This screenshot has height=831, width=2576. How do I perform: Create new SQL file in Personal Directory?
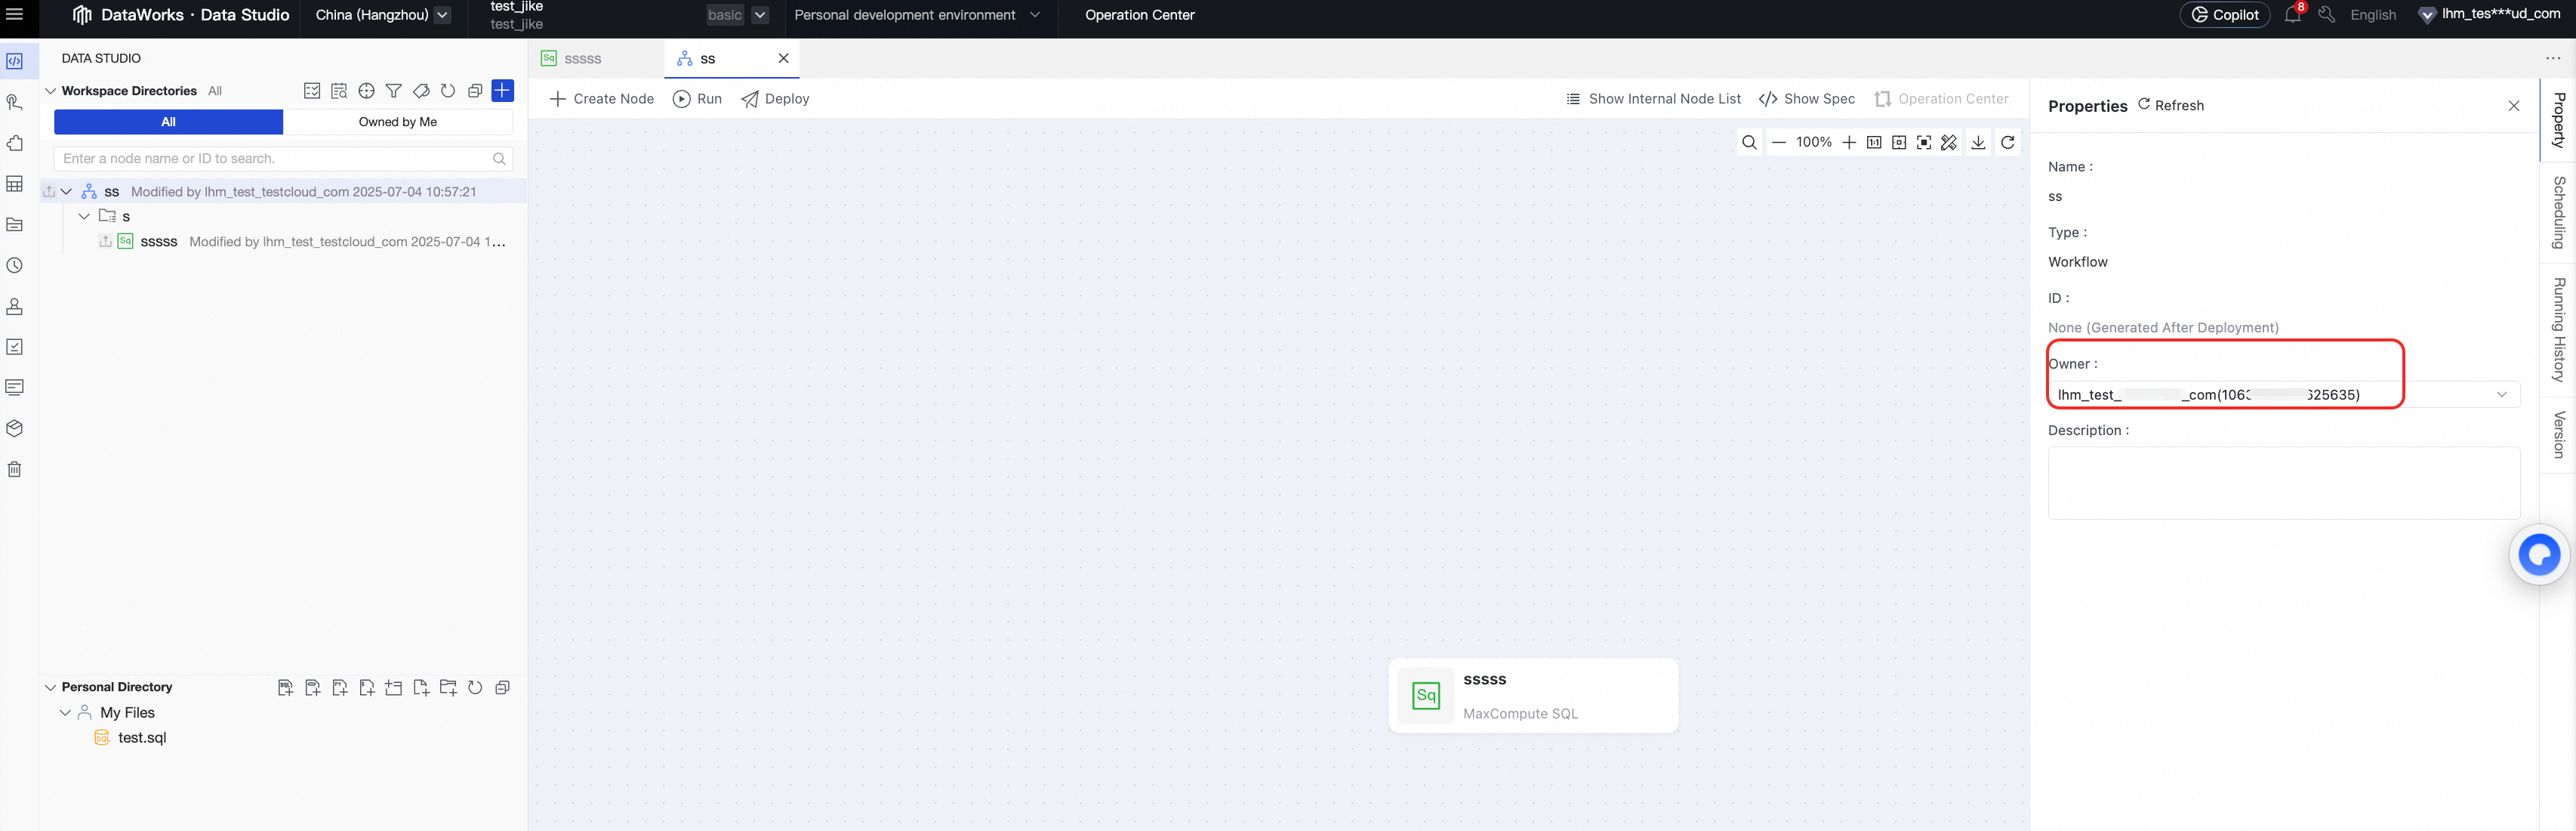point(285,687)
